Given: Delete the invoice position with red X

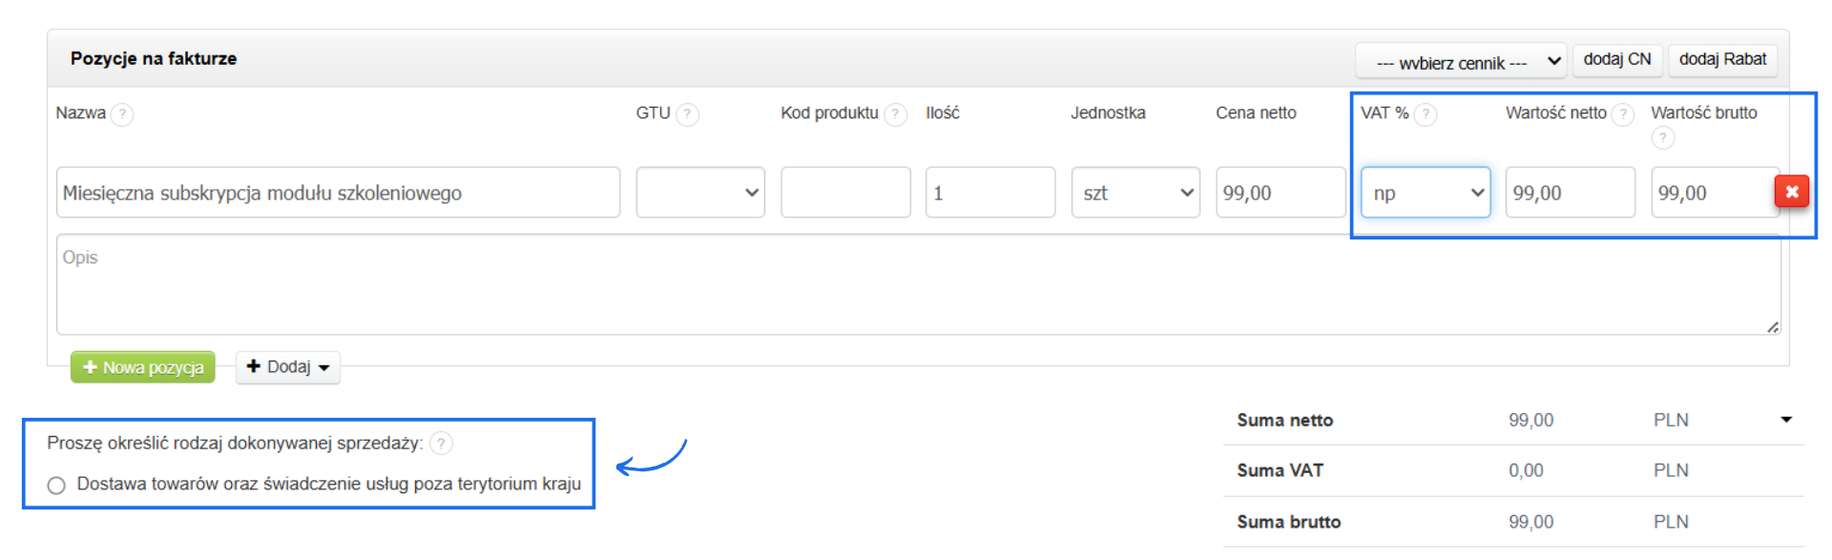Looking at the screenshot, I should [1792, 192].
